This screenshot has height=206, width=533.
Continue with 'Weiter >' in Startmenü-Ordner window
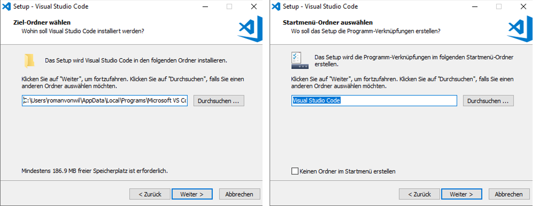click(461, 194)
